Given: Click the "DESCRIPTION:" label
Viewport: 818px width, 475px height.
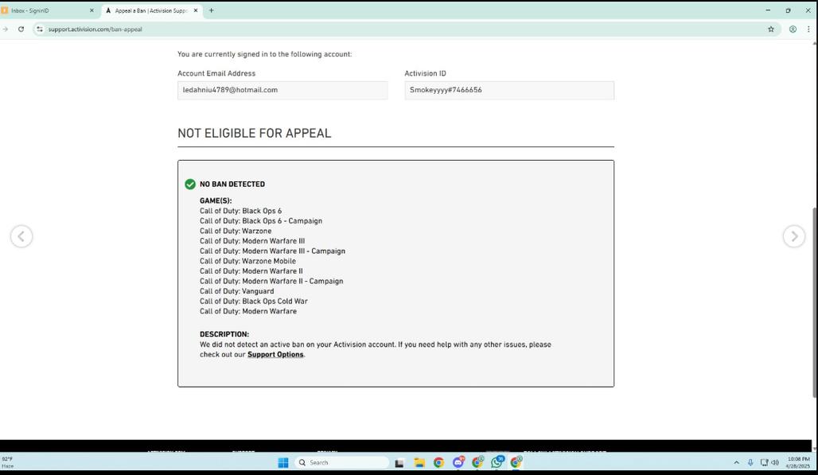Looking at the screenshot, I should click(x=224, y=334).
